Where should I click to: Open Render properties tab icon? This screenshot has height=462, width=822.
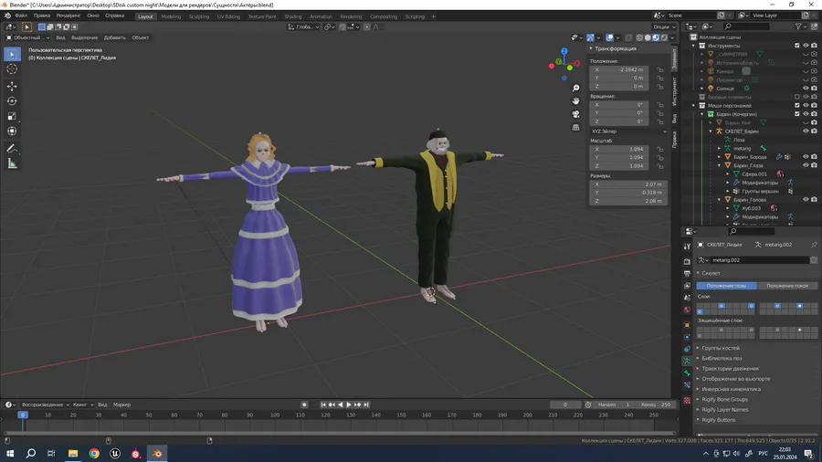[x=687, y=261]
